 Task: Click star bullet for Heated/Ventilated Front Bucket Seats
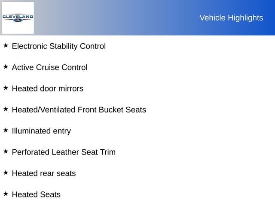point(6,109)
